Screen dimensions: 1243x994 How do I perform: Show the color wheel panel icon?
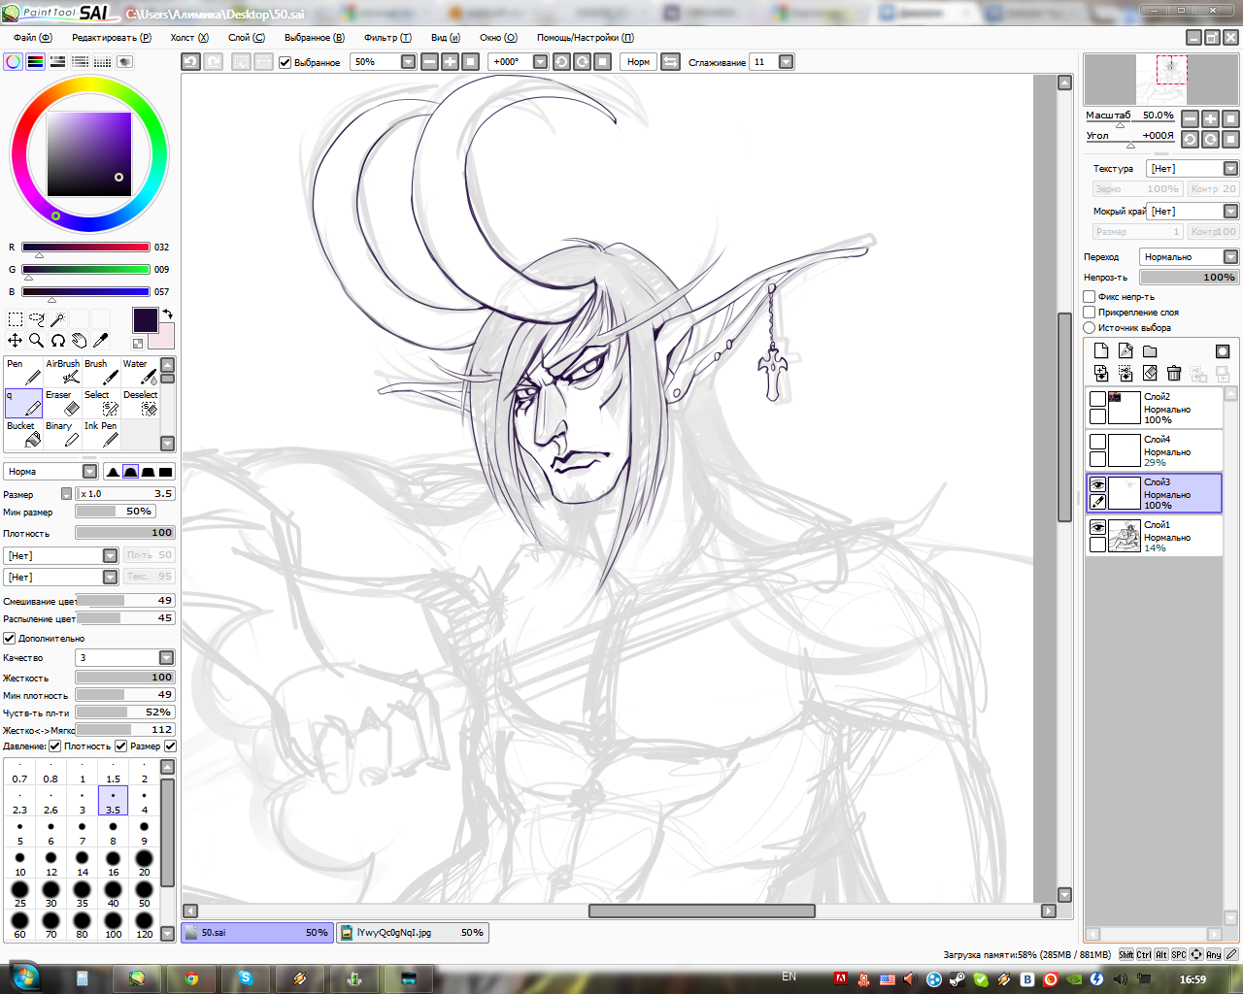[14, 61]
